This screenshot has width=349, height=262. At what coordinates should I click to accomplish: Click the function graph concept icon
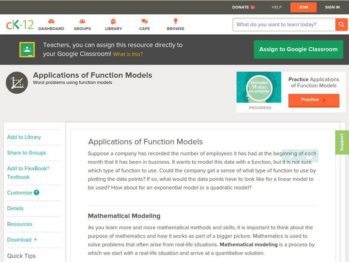[17, 83]
